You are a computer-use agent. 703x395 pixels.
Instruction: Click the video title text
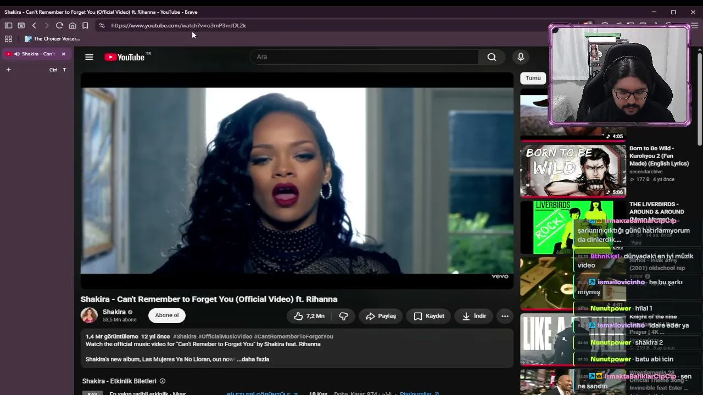click(x=209, y=299)
